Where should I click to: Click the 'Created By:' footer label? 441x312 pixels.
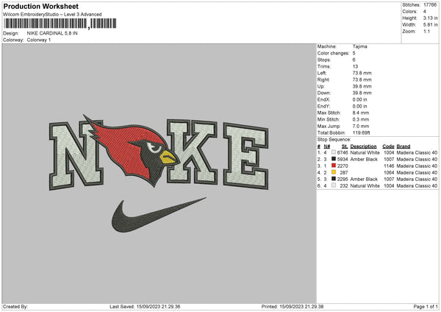click(15, 307)
